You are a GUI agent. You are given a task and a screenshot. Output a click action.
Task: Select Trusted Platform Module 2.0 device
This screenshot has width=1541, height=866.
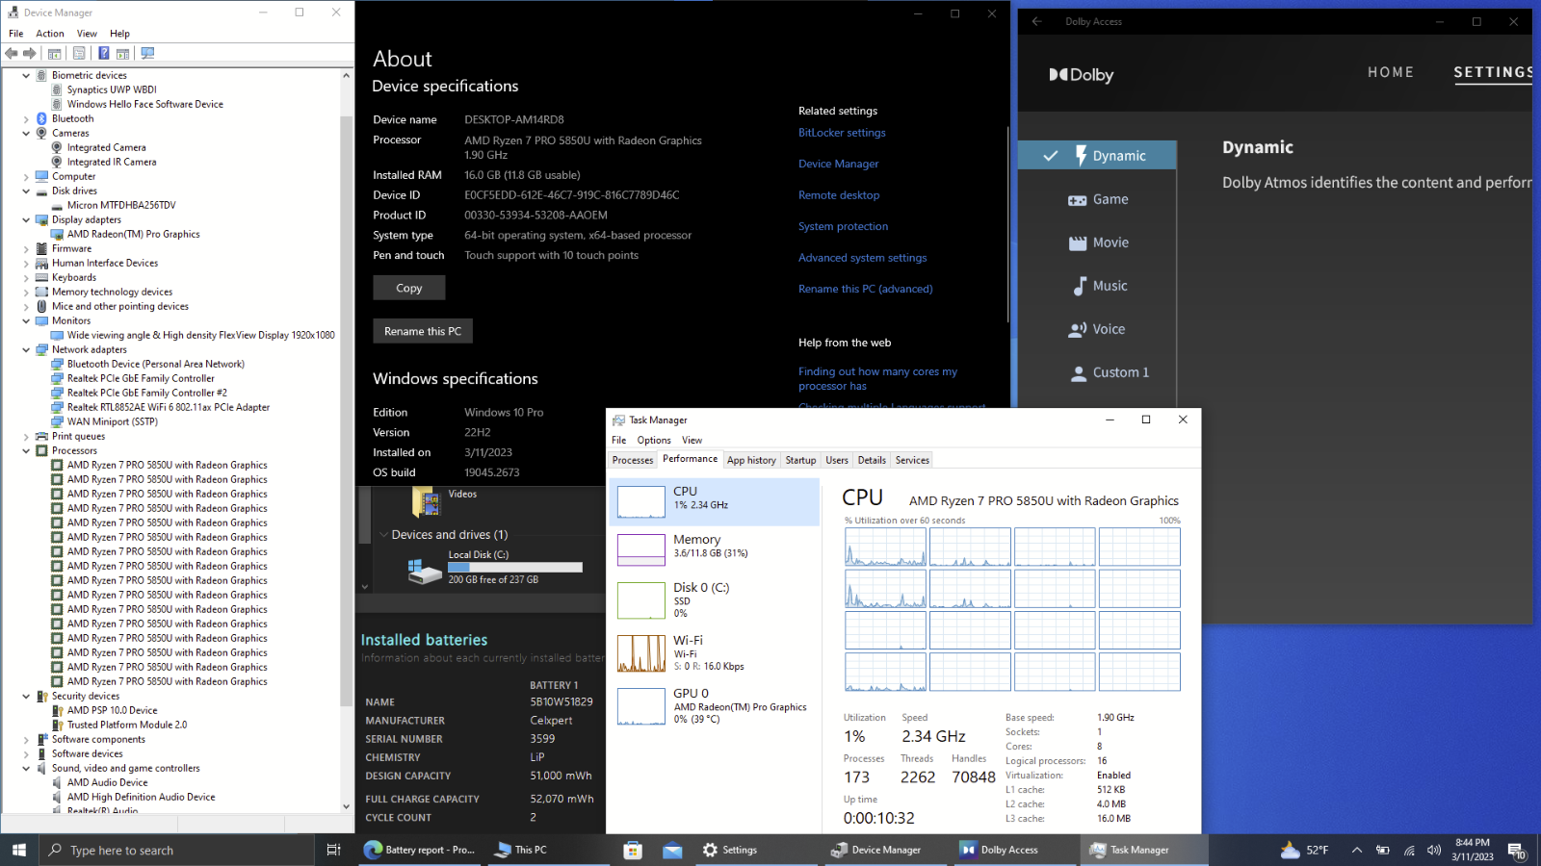pos(127,726)
